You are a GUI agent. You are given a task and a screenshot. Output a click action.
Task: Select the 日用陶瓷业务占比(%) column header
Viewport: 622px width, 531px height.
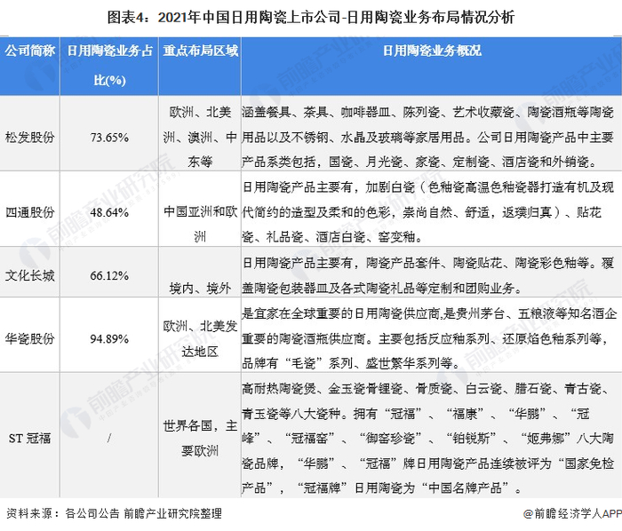tap(109, 67)
